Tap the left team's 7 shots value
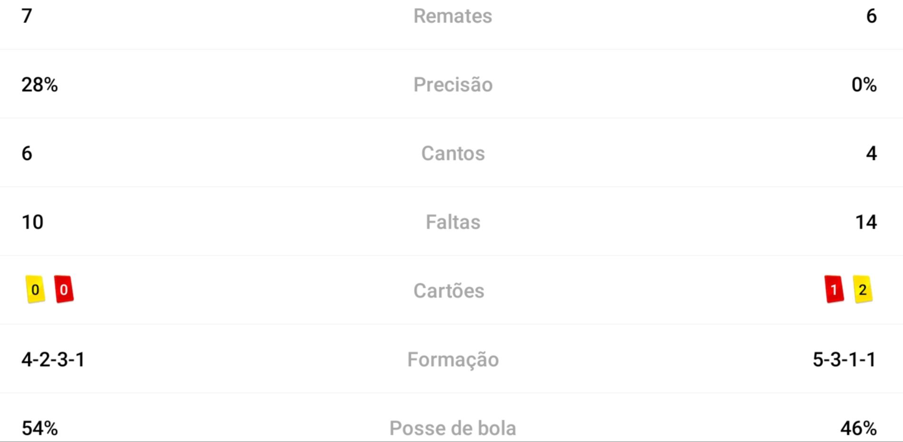Screen dimensions: 903x442 27,16
